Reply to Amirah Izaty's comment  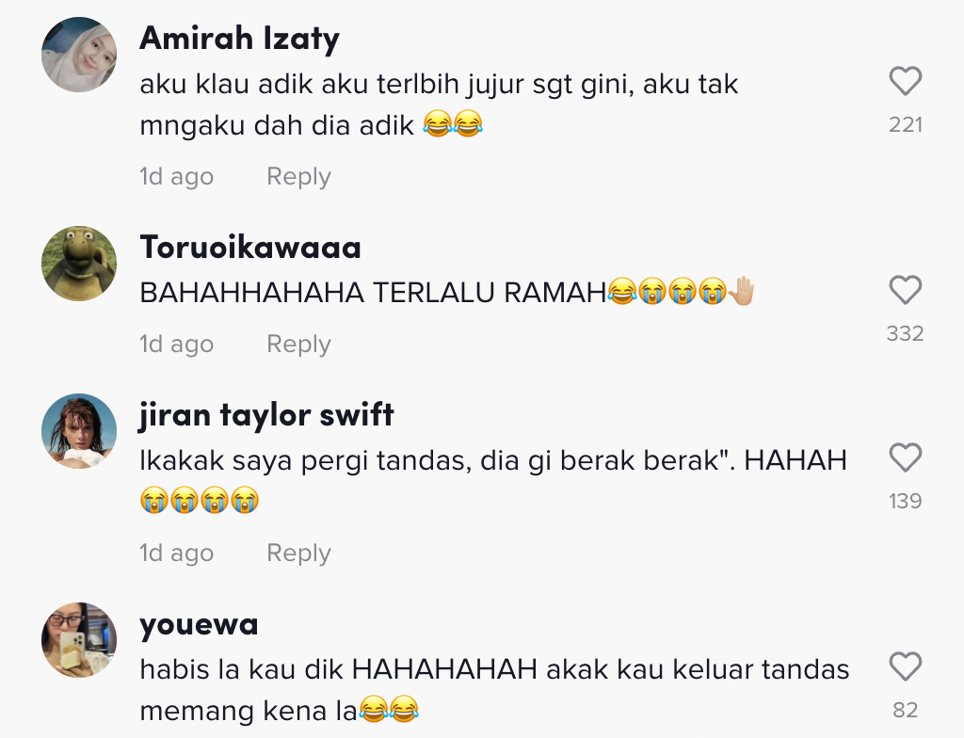point(298,177)
